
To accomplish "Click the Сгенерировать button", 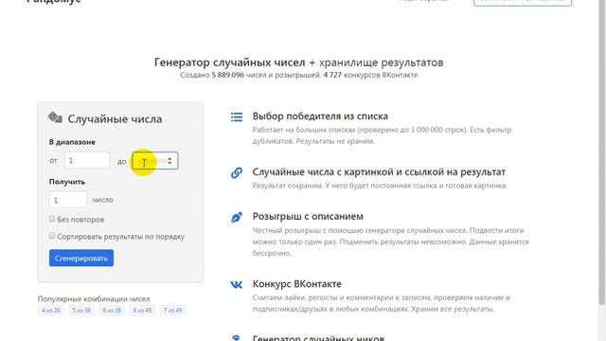I will pyautogui.click(x=81, y=258).
